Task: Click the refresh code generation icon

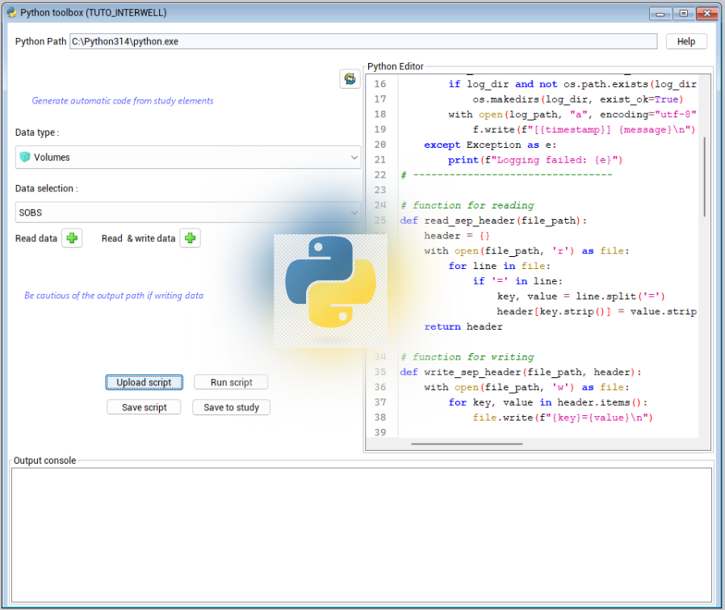Action: [350, 78]
